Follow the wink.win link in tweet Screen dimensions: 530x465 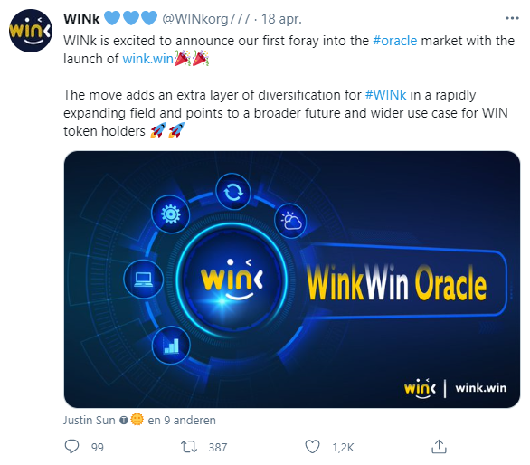[148, 59]
